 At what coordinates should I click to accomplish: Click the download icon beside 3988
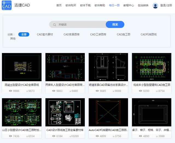pyautogui.click(x=157, y=136)
